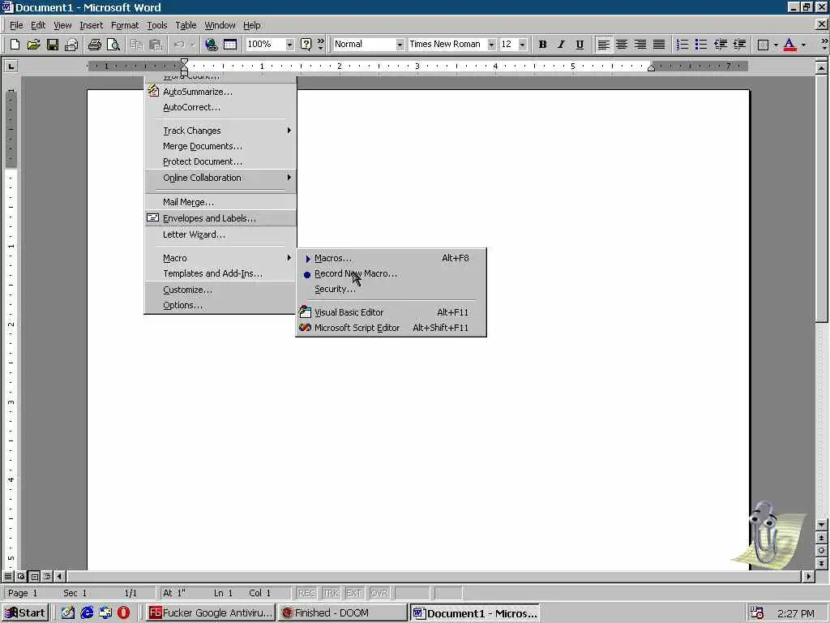Click the vertical scrollbar down arrow
830x623 pixels.
(x=821, y=525)
